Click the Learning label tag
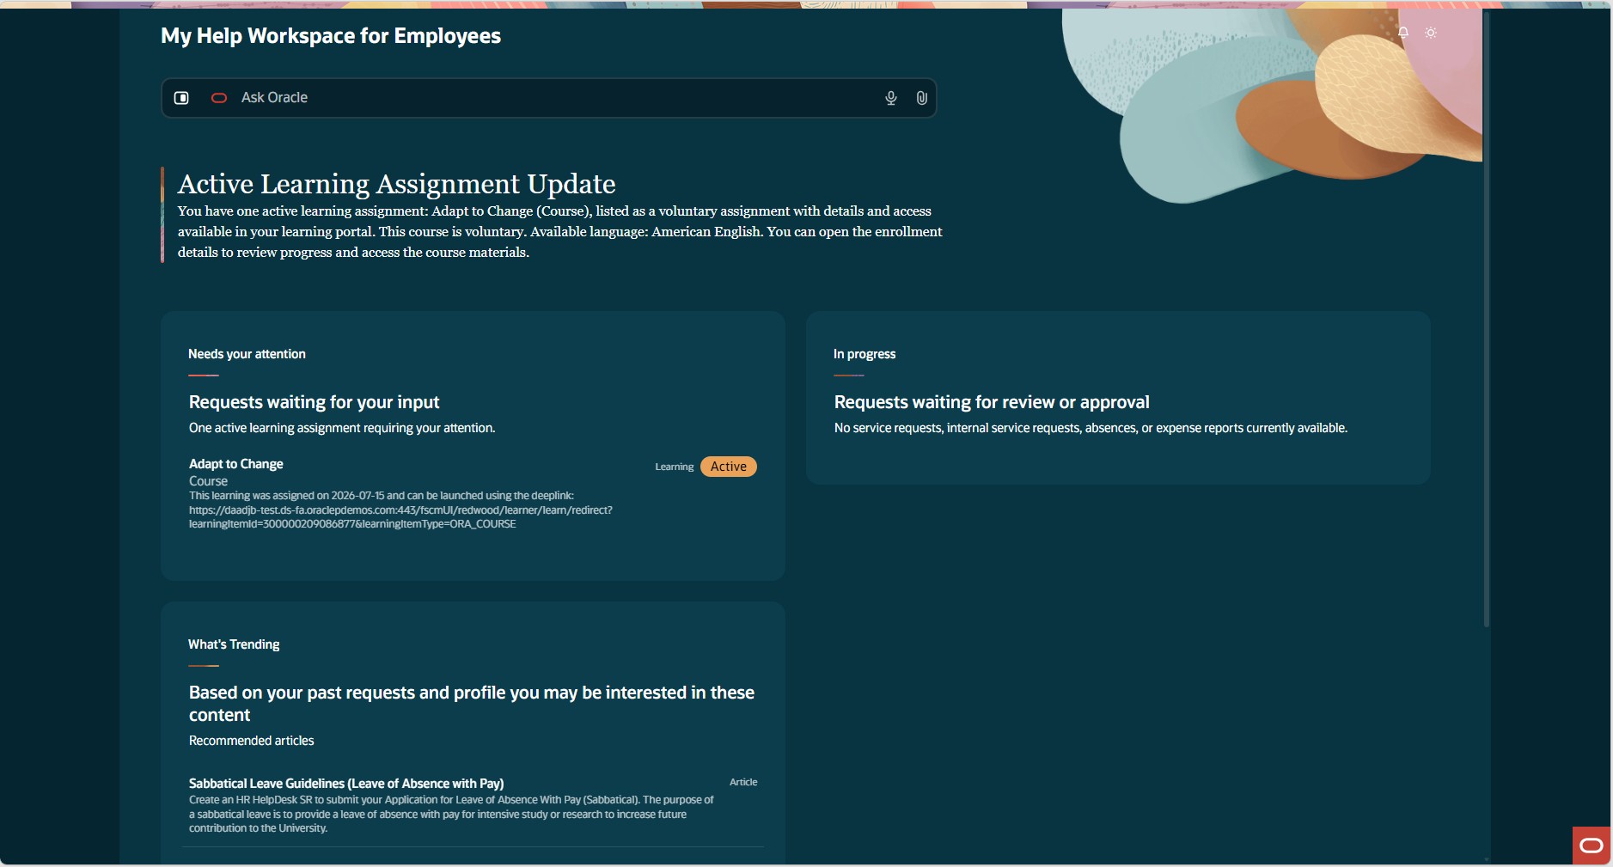1613x867 pixels. [675, 467]
